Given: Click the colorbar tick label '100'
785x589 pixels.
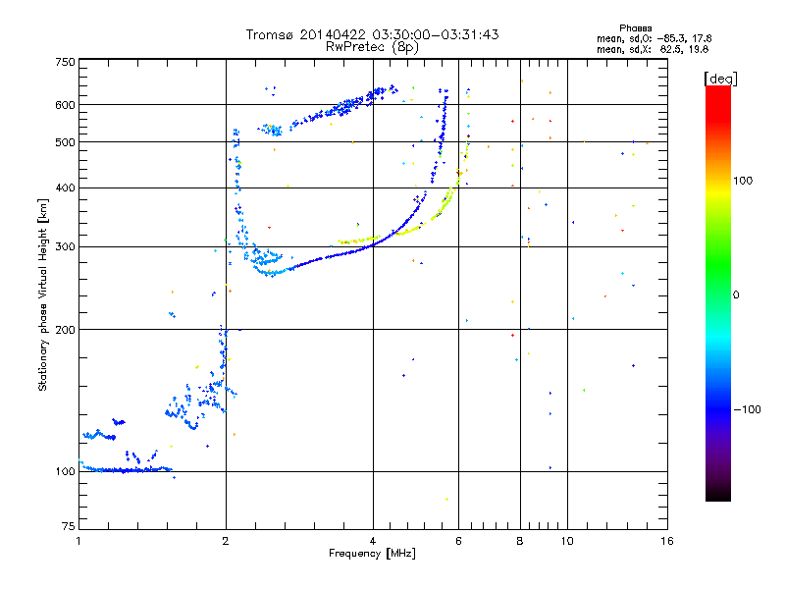Looking at the screenshot, I should pos(743,181).
